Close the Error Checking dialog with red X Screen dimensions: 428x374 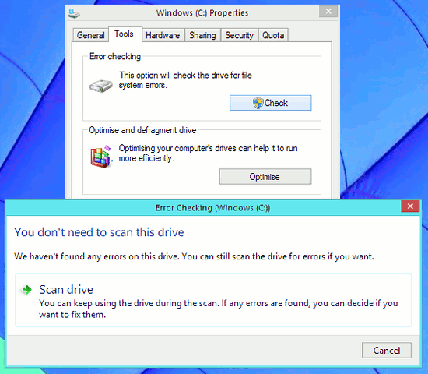[x=410, y=206]
